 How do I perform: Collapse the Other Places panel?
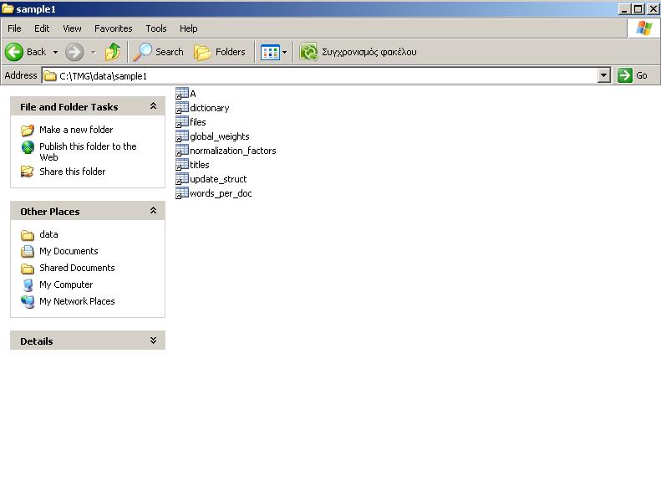(x=153, y=211)
